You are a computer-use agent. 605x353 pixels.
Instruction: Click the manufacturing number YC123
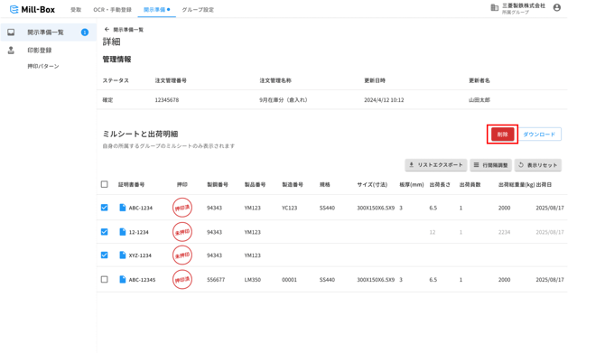click(289, 208)
